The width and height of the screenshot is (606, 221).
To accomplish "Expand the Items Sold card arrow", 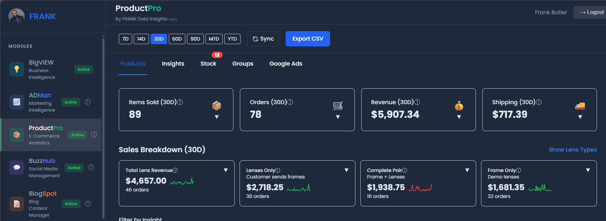I will coord(217,117).
